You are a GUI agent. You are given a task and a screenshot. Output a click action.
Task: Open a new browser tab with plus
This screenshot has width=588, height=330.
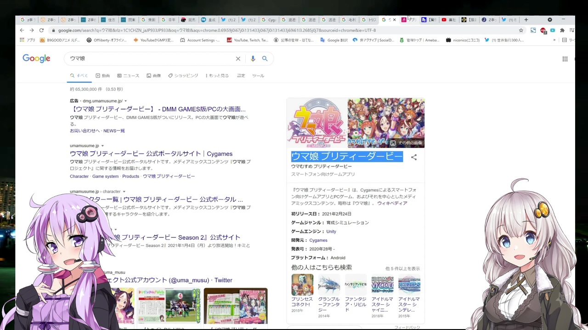(526, 20)
